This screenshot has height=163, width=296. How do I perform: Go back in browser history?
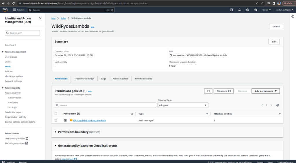(3, 3)
